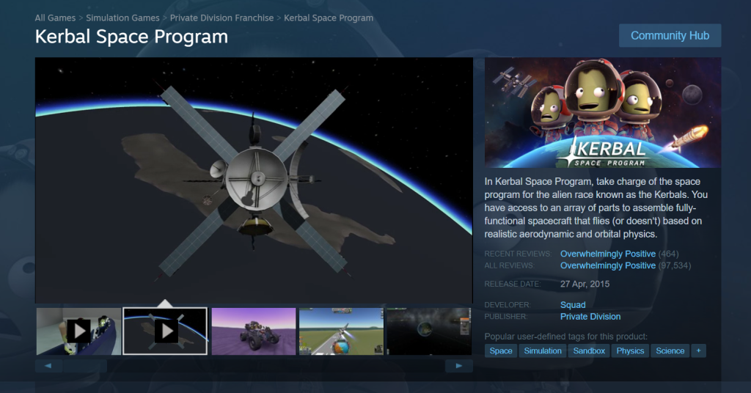Play the first trailer thumbnail with Kerbals

click(x=78, y=331)
